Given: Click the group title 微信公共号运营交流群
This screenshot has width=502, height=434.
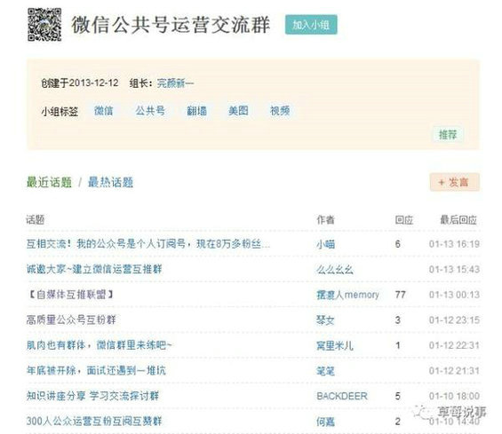Looking at the screenshot, I should click(171, 25).
